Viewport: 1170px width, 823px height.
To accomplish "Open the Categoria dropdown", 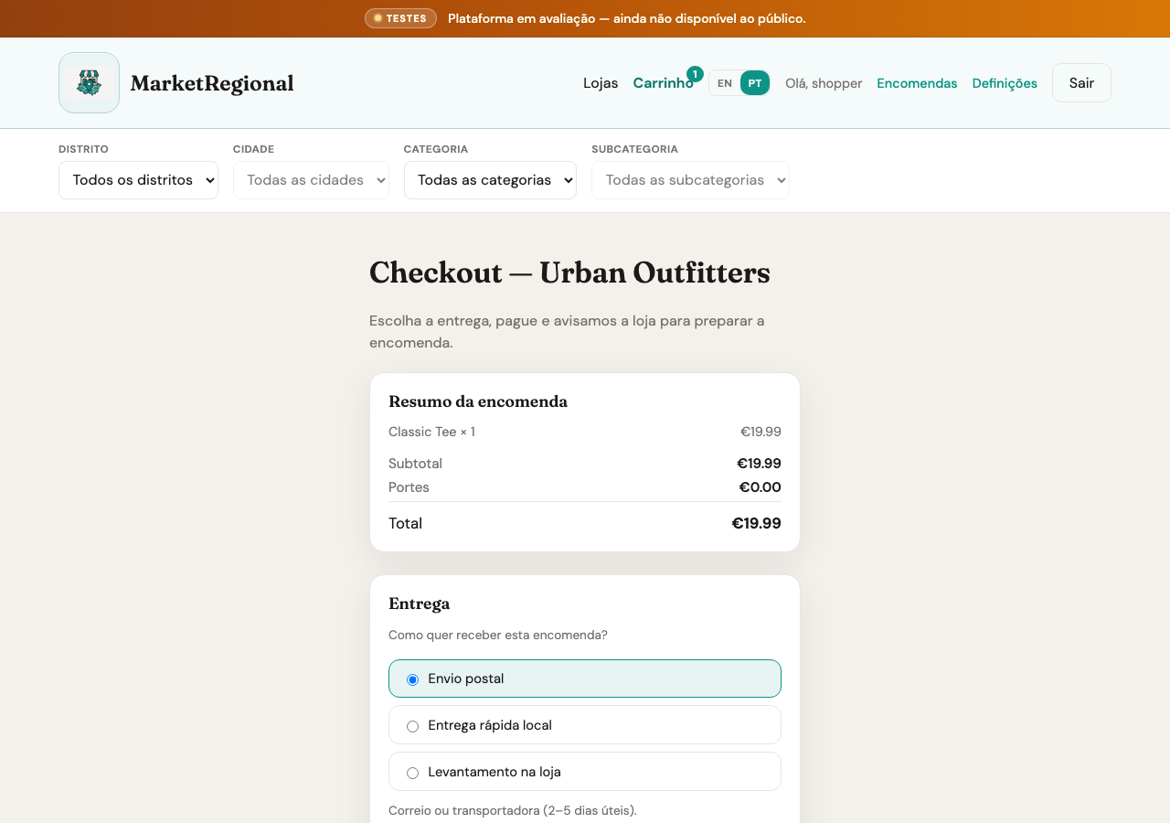I will coord(490,180).
